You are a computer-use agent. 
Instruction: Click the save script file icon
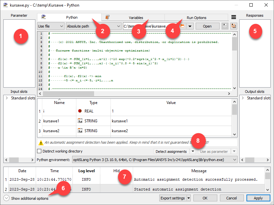tap(225, 26)
